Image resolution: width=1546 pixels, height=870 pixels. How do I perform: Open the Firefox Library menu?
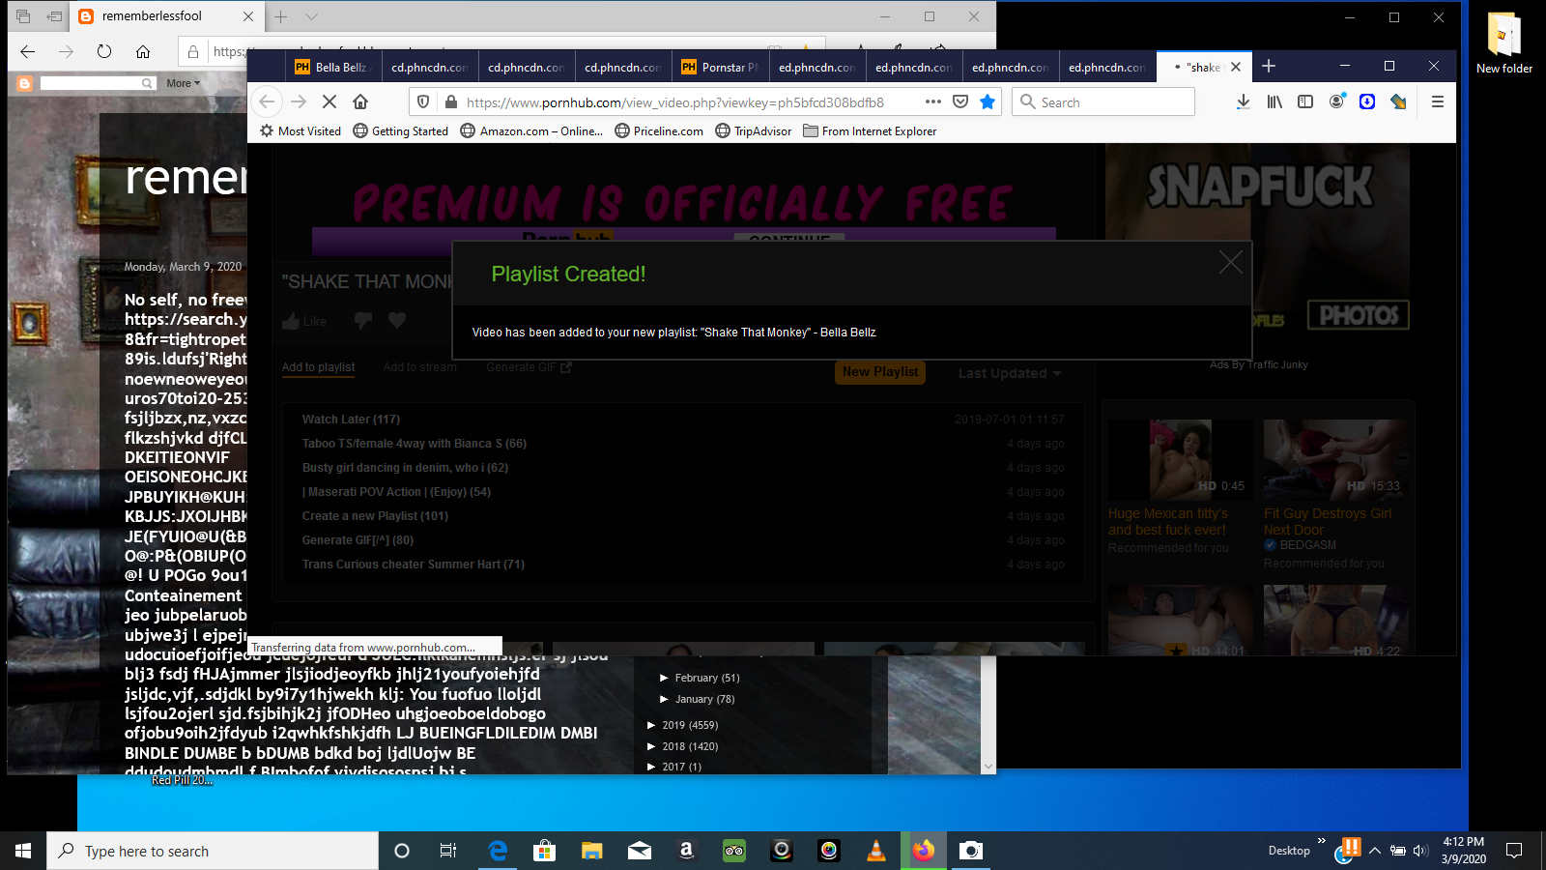(1274, 101)
